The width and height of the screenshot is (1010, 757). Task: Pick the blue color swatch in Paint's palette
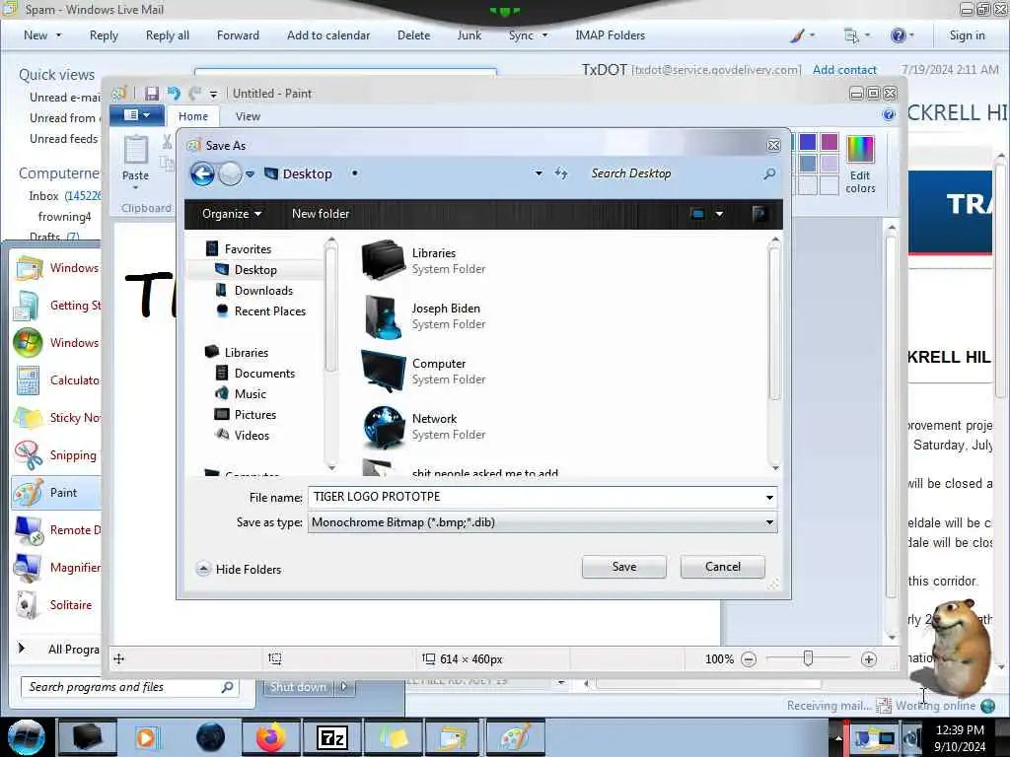(808, 142)
